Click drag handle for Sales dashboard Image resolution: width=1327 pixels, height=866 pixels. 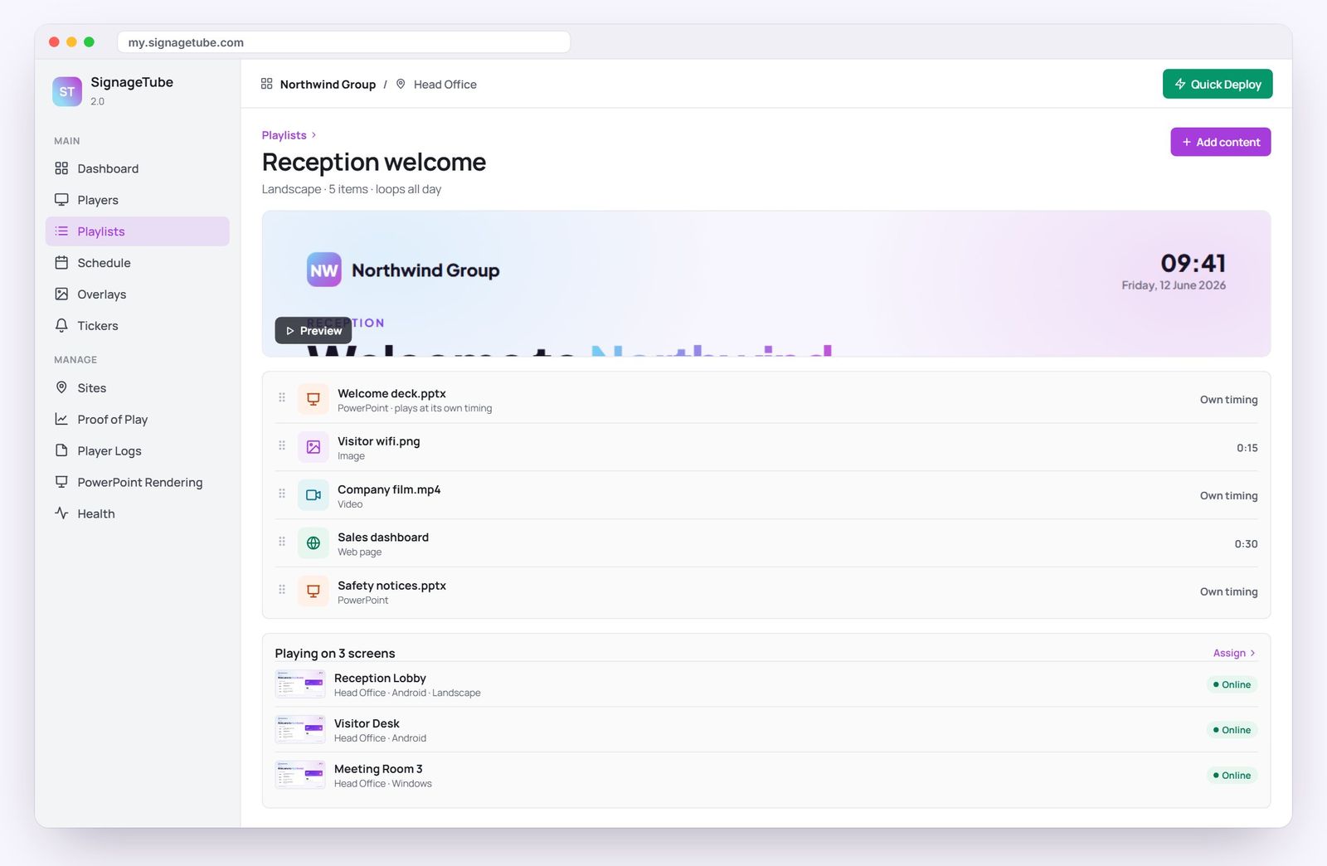click(x=282, y=542)
